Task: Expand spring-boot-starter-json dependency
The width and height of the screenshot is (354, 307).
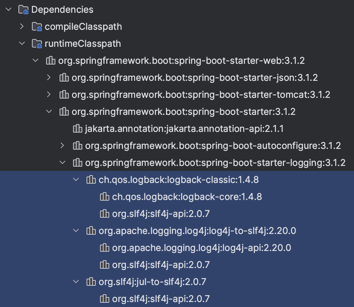Action: tap(49, 78)
